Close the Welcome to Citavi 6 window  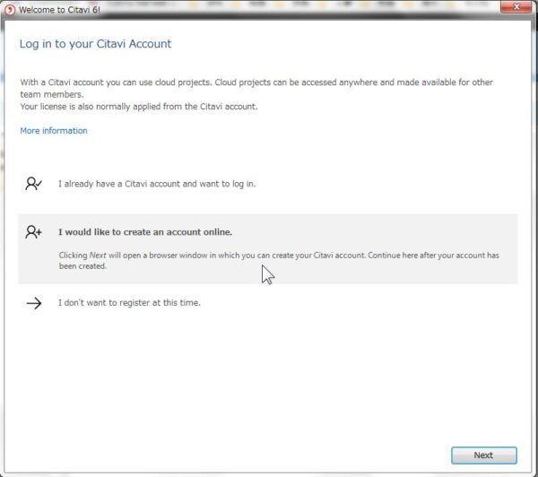[x=516, y=7]
